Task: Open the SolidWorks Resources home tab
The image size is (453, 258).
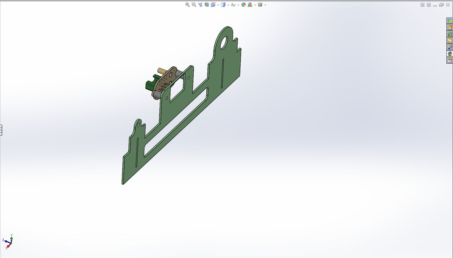Action: pos(450,27)
